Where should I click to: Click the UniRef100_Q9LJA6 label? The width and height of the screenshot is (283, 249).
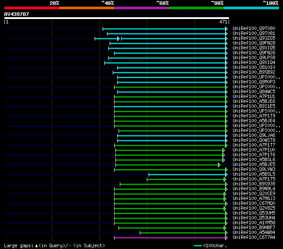[254, 135]
